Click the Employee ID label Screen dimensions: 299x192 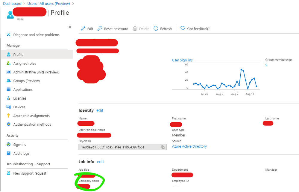click(x=180, y=181)
